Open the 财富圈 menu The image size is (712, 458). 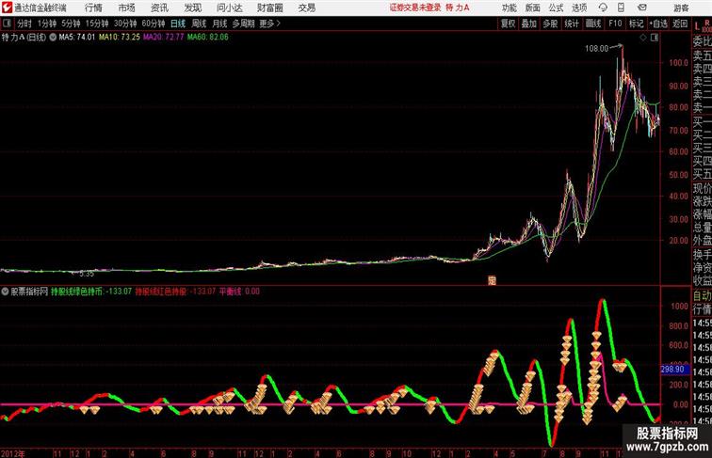tap(269, 8)
